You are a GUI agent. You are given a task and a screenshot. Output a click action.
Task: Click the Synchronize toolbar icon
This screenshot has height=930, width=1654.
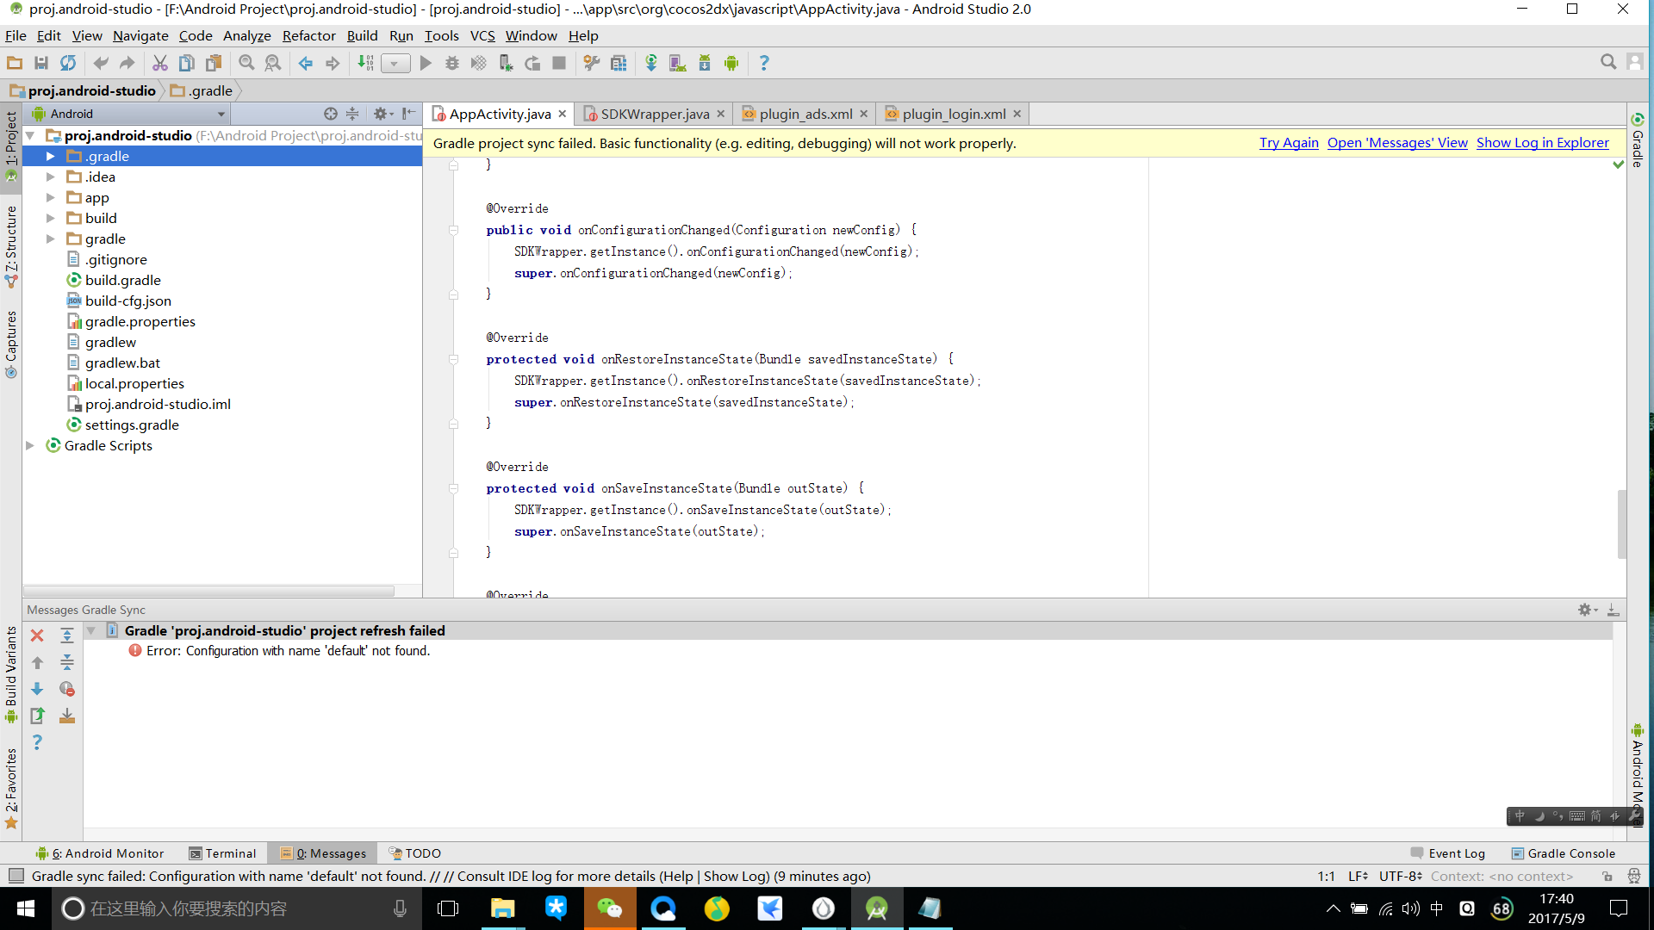click(68, 63)
